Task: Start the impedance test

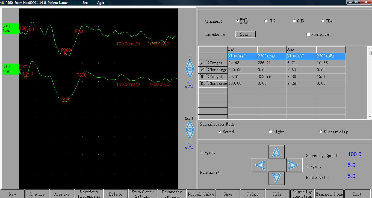Action: tap(246, 34)
